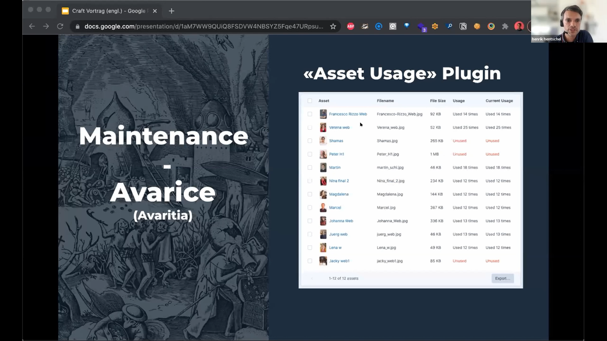This screenshot has height=341, width=607.
Task: Open the Notion extension icon
Action: pyautogui.click(x=463, y=27)
